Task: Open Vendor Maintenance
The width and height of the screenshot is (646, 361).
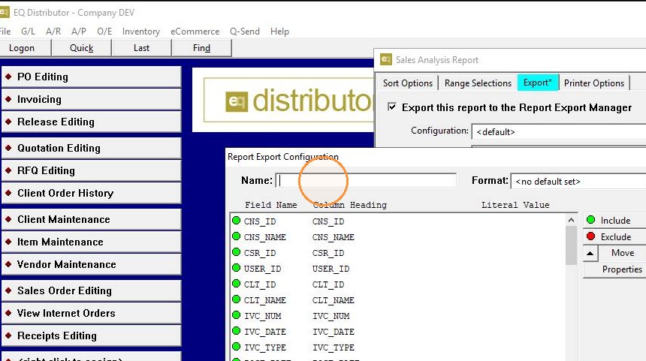Action: (x=92, y=265)
